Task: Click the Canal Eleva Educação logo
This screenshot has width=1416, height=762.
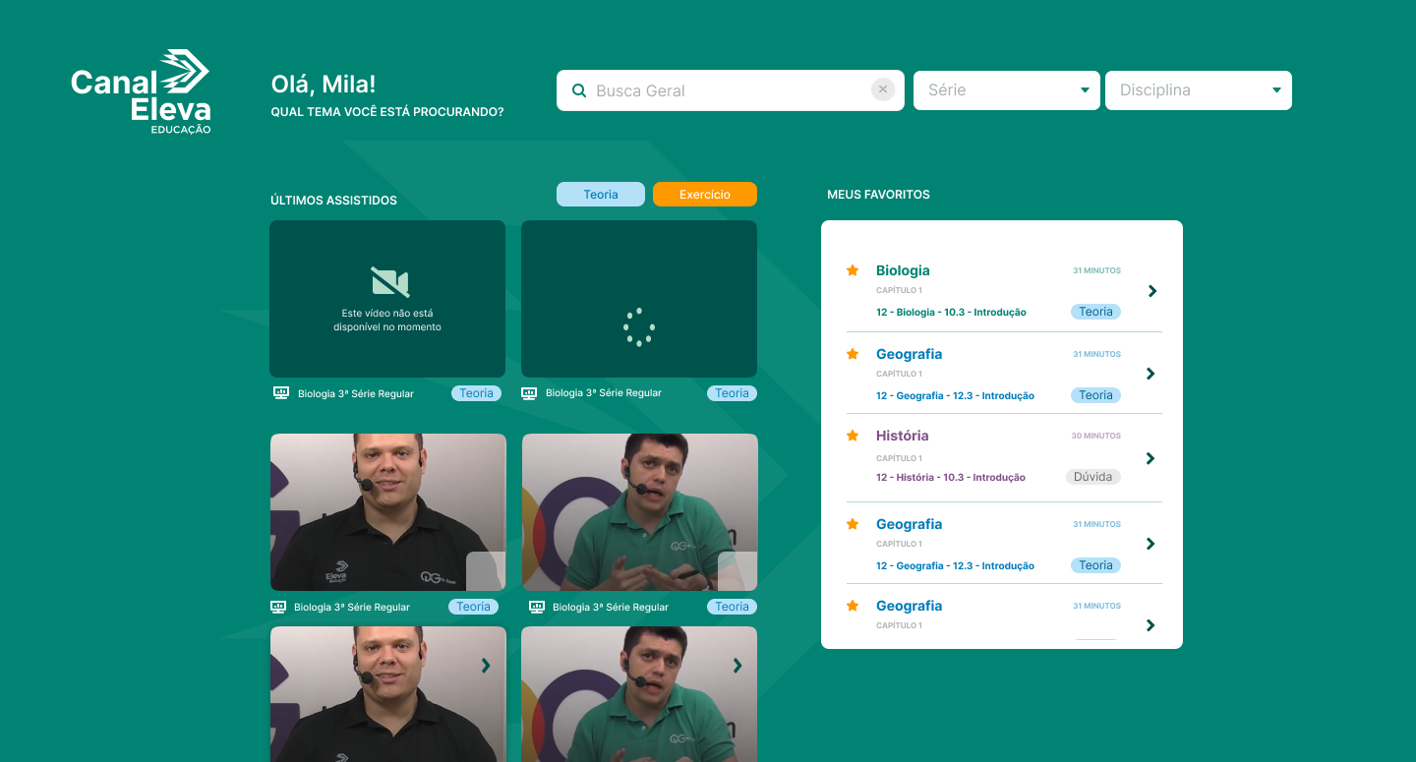Action: pyautogui.click(x=141, y=92)
